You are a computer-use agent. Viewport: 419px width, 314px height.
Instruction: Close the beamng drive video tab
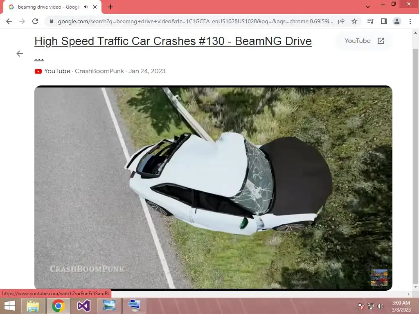coord(95,7)
